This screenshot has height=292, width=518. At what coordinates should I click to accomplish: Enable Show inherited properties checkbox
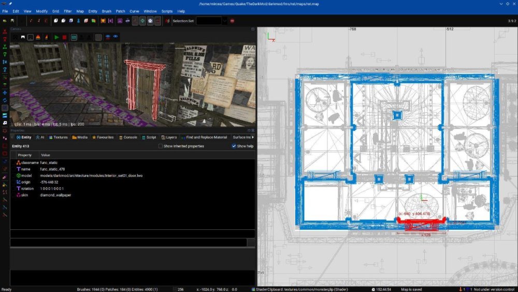(x=161, y=146)
